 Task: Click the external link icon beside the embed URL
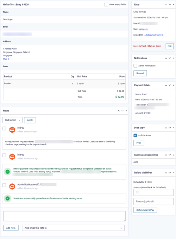point(162,35)
